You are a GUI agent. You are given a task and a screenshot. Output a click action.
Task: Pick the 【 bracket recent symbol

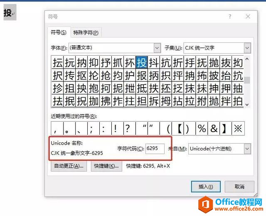pyautogui.click(x=178, y=128)
